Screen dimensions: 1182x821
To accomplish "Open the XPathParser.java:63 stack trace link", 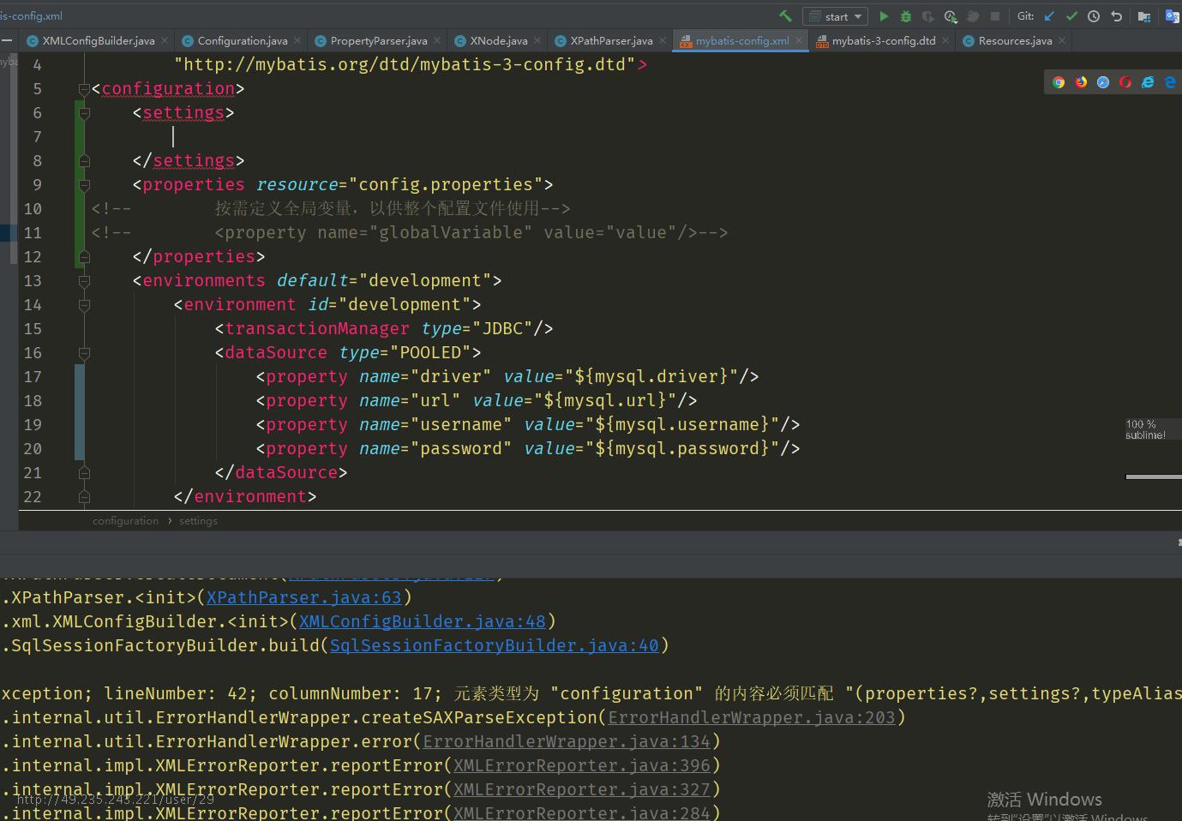I will (x=303, y=597).
